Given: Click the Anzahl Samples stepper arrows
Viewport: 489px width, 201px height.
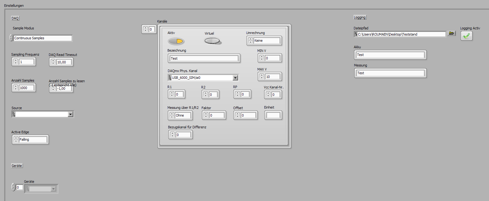Looking at the screenshot, I should (x=16, y=88).
